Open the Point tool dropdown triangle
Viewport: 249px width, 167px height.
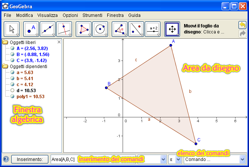pos(37,35)
